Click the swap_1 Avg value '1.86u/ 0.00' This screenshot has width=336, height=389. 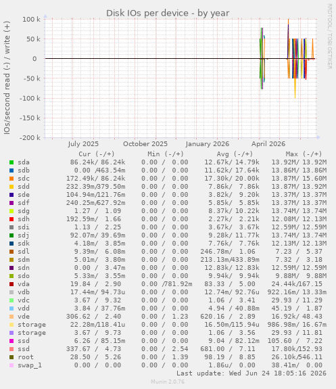[232, 365]
